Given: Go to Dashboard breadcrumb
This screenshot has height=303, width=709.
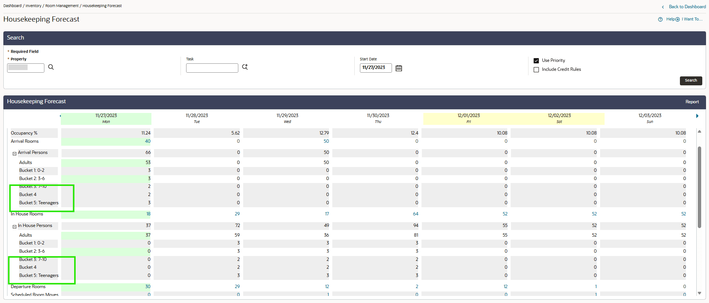Looking at the screenshot, I should tap(12, 6).
